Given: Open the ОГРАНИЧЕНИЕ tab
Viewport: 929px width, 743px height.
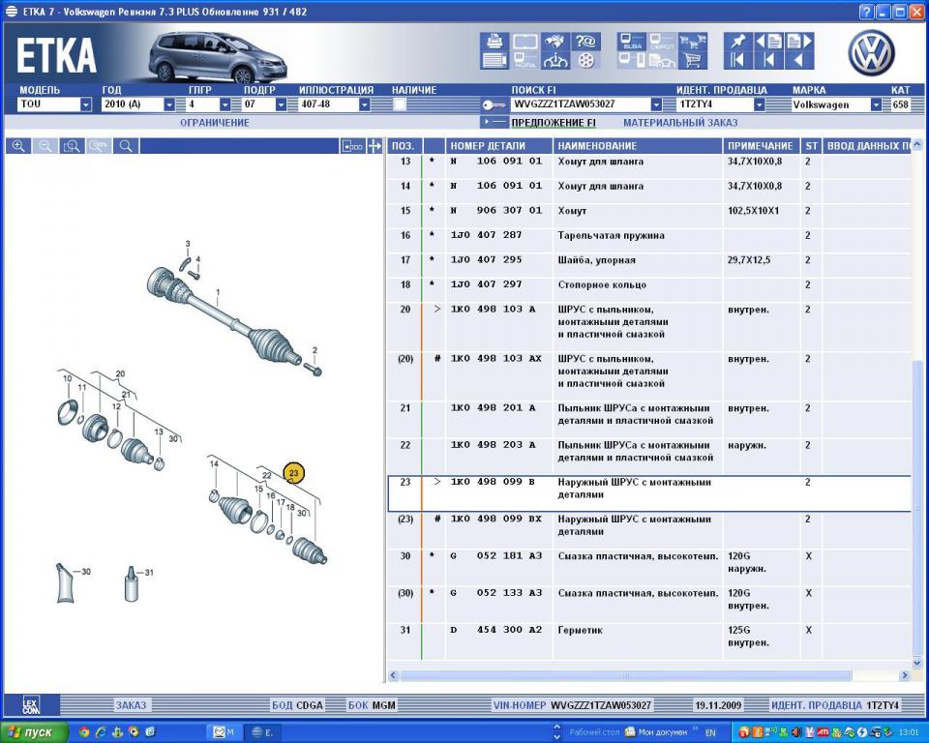Looking at the screenshot, I should [x=215, y=123].
